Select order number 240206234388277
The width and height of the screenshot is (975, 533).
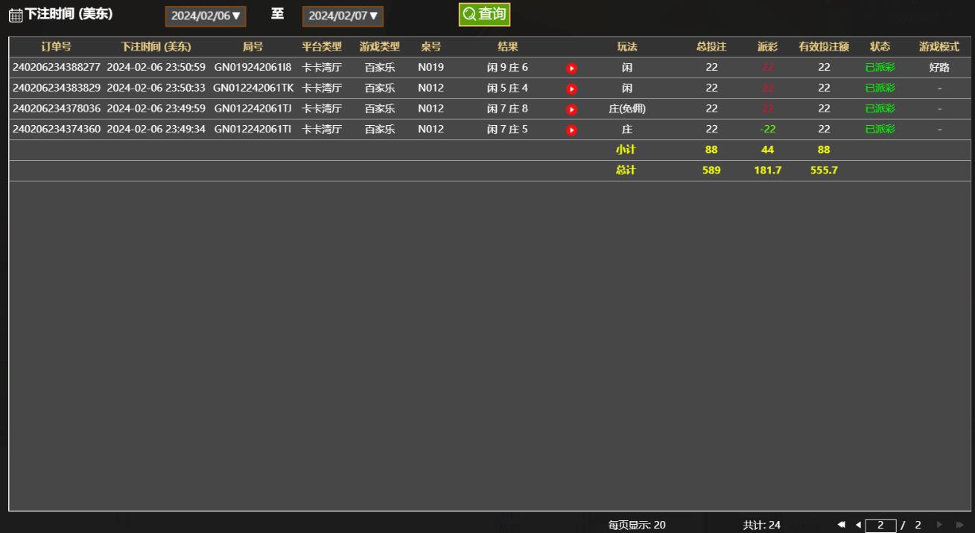pos(57,68)
